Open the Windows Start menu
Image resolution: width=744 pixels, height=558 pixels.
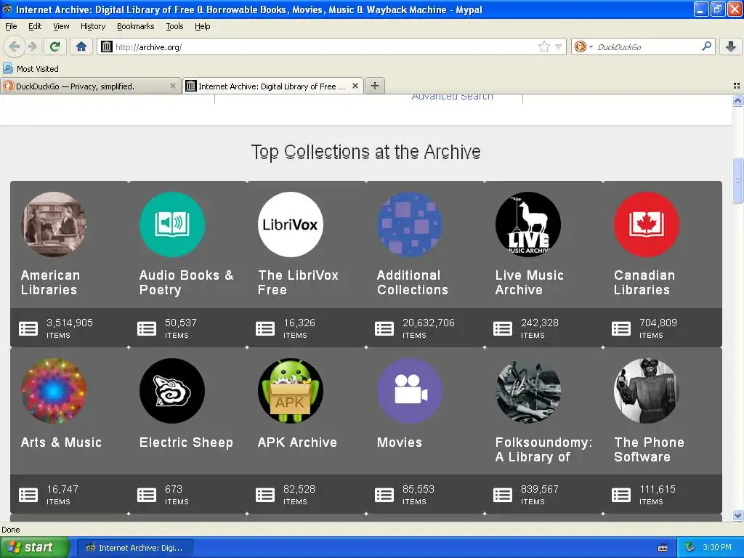tap(34, 547)
